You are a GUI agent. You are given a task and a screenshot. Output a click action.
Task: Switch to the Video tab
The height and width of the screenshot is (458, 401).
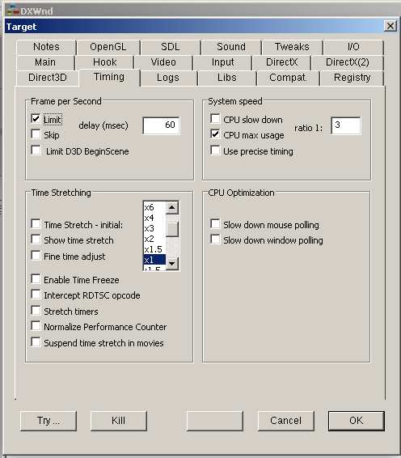163,62
